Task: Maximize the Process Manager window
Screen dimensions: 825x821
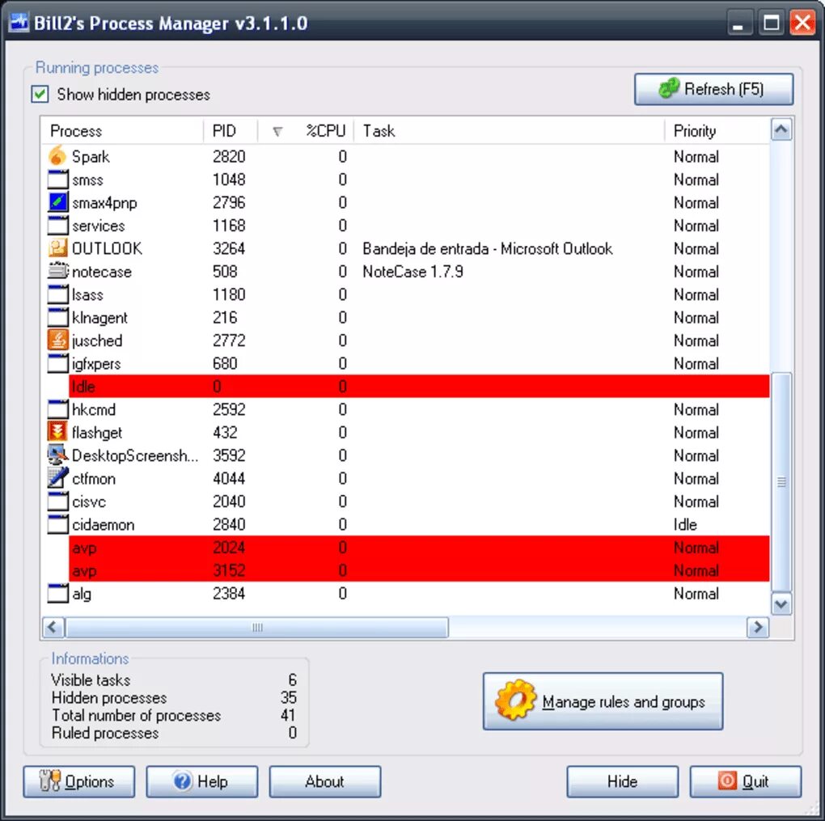Action: (x=772, y=23)
